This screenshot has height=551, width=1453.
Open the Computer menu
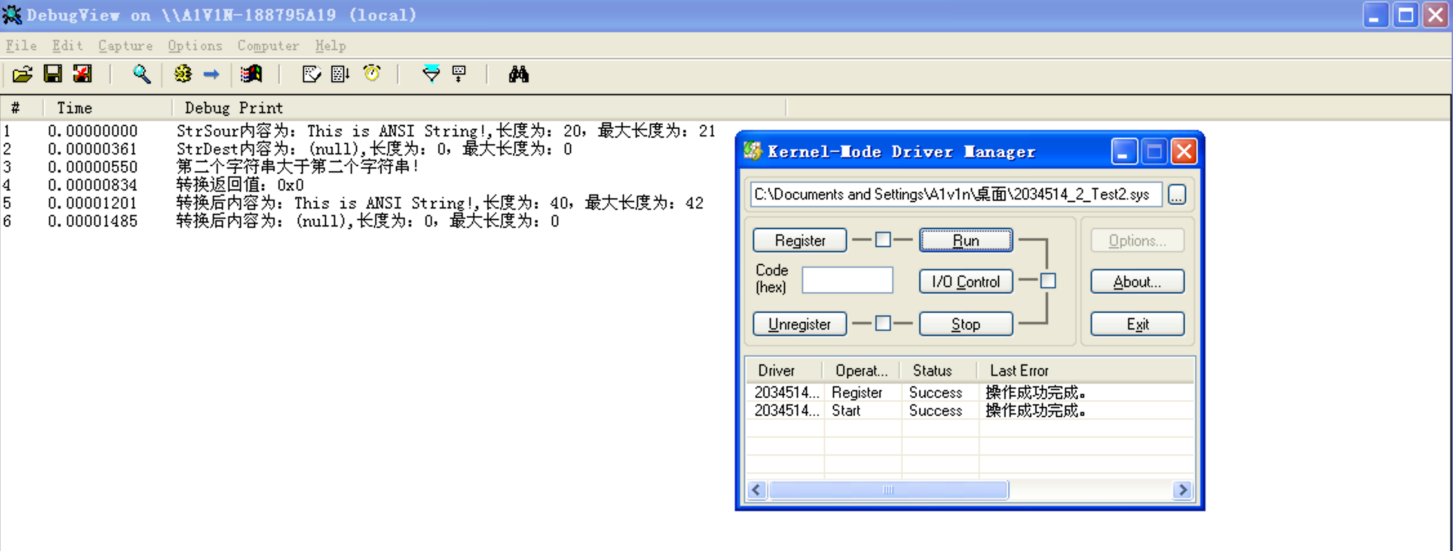[x=268, y=46]
